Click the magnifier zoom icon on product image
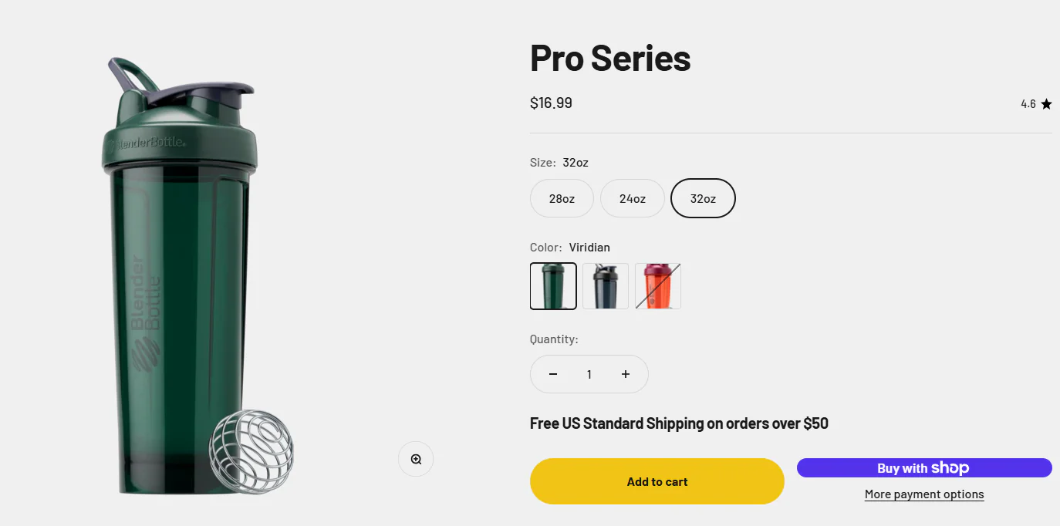This screenshot has height=526, width=1060. [416, 459]
